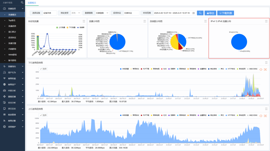
Task: Click the 其它日志 note icon
Action: click(4, 108)
